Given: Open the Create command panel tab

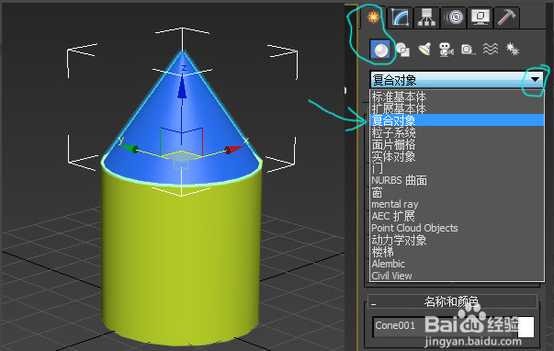Looking at the screenshot, I should pos(373,17).
